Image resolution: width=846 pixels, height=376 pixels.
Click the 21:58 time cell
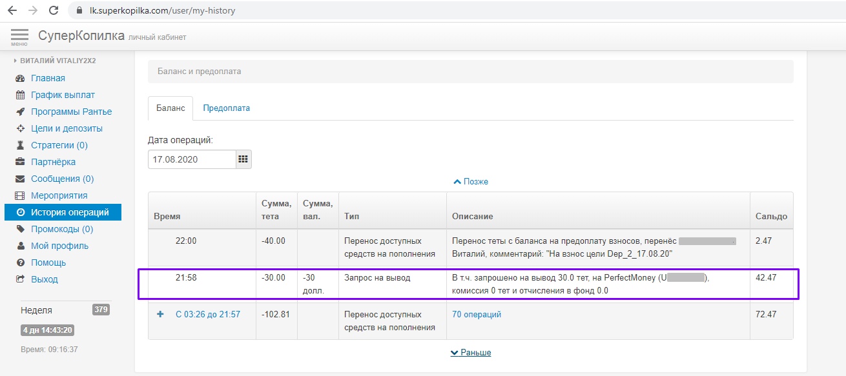click(x=186, y=278)
